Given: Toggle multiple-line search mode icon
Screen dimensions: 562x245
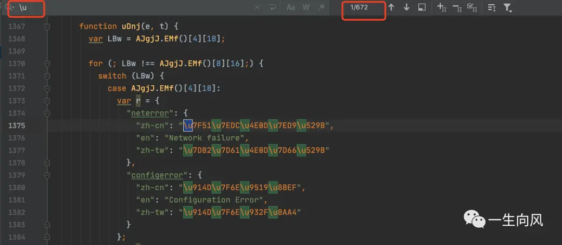Looking at the screenshot, I should point(492,7).
